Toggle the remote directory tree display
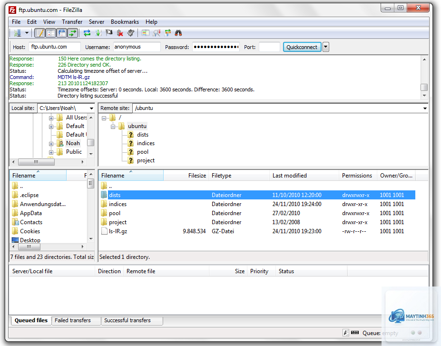 [62, 33]
